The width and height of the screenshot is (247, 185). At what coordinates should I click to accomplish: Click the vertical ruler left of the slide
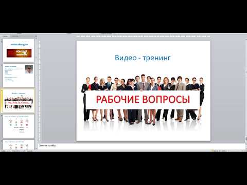pos(39,91)
